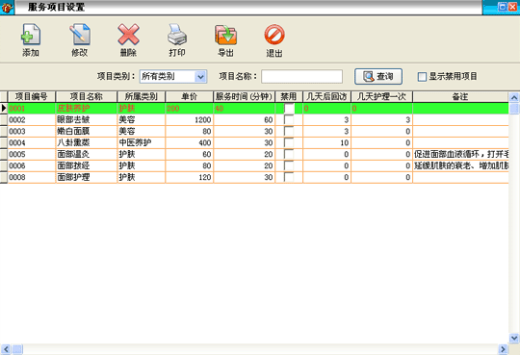This screenshot has height=355, width=520.
Task: Click the row selector for row 0002
Action: 4,119
